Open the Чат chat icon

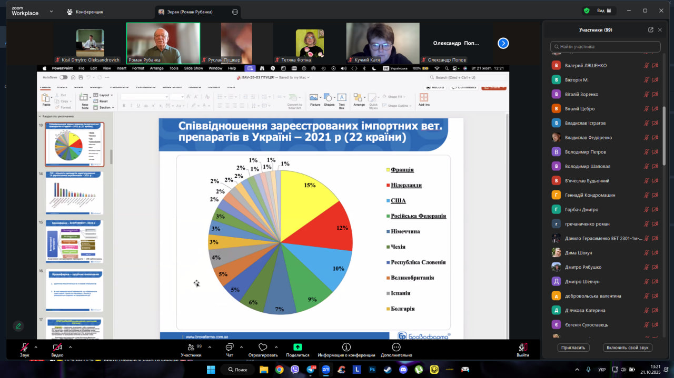click(x=230, y=348)
